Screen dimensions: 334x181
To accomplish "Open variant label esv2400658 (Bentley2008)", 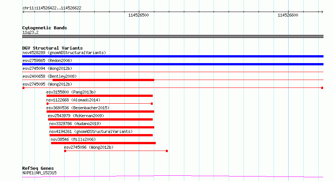I will coord(50,76).
